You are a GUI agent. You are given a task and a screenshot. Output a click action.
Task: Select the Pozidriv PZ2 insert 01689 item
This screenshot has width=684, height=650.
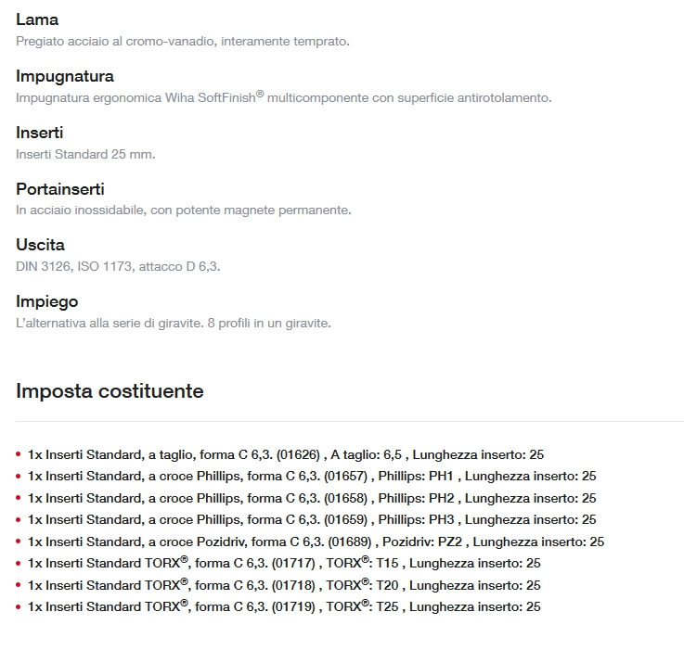pos(316,542)
